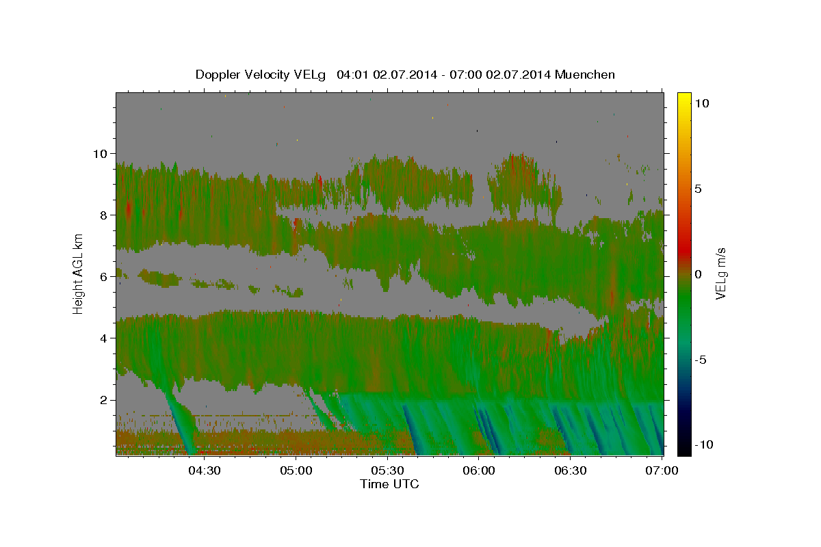Click the '06:00' time tick label
This screenshot has height=547, width=821.
pyautogui.click(x=479, y=470)
